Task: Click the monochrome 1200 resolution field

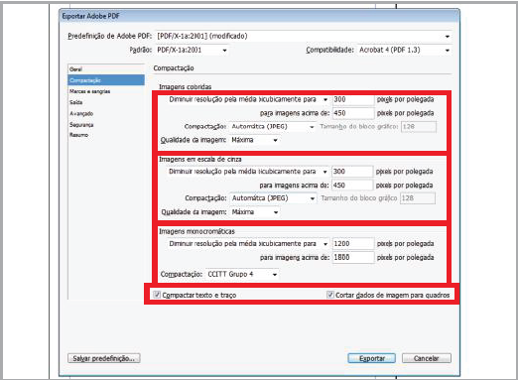Action: coord(353,244)
